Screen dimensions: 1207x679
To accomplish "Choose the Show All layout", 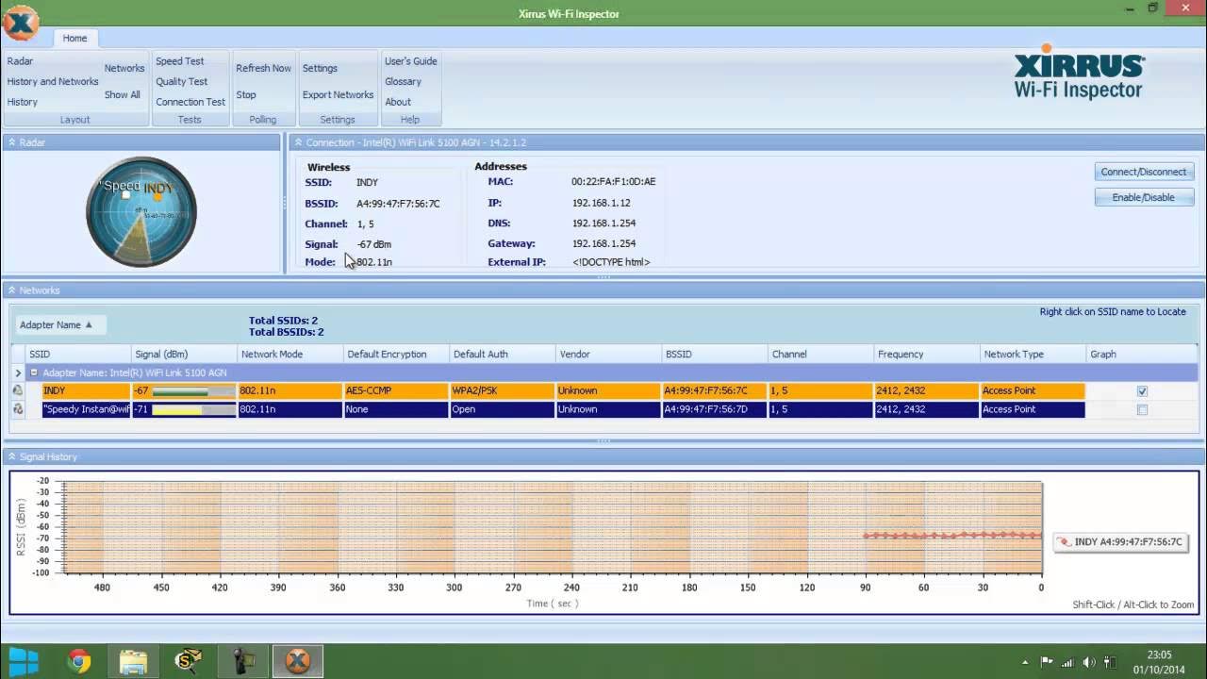I will tap(123, 94).
